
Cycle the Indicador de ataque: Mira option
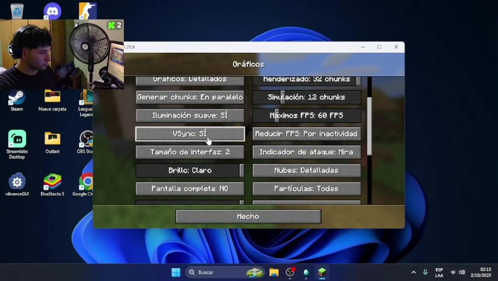[307, 152]
